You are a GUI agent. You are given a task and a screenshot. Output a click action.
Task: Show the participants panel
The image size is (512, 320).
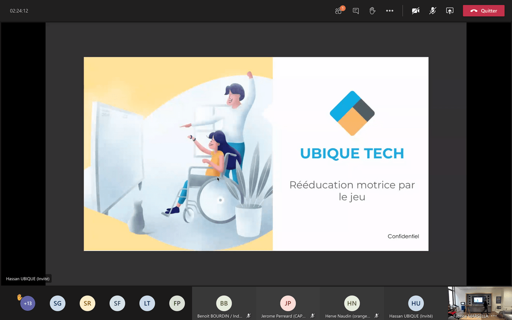click(x=339, y=11)
